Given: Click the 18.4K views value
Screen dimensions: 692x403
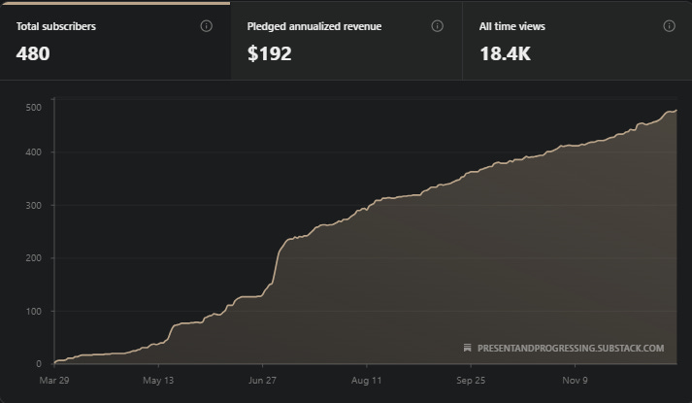Looking at the screenshot, I should pyautogui.click(x=505, y=53).
